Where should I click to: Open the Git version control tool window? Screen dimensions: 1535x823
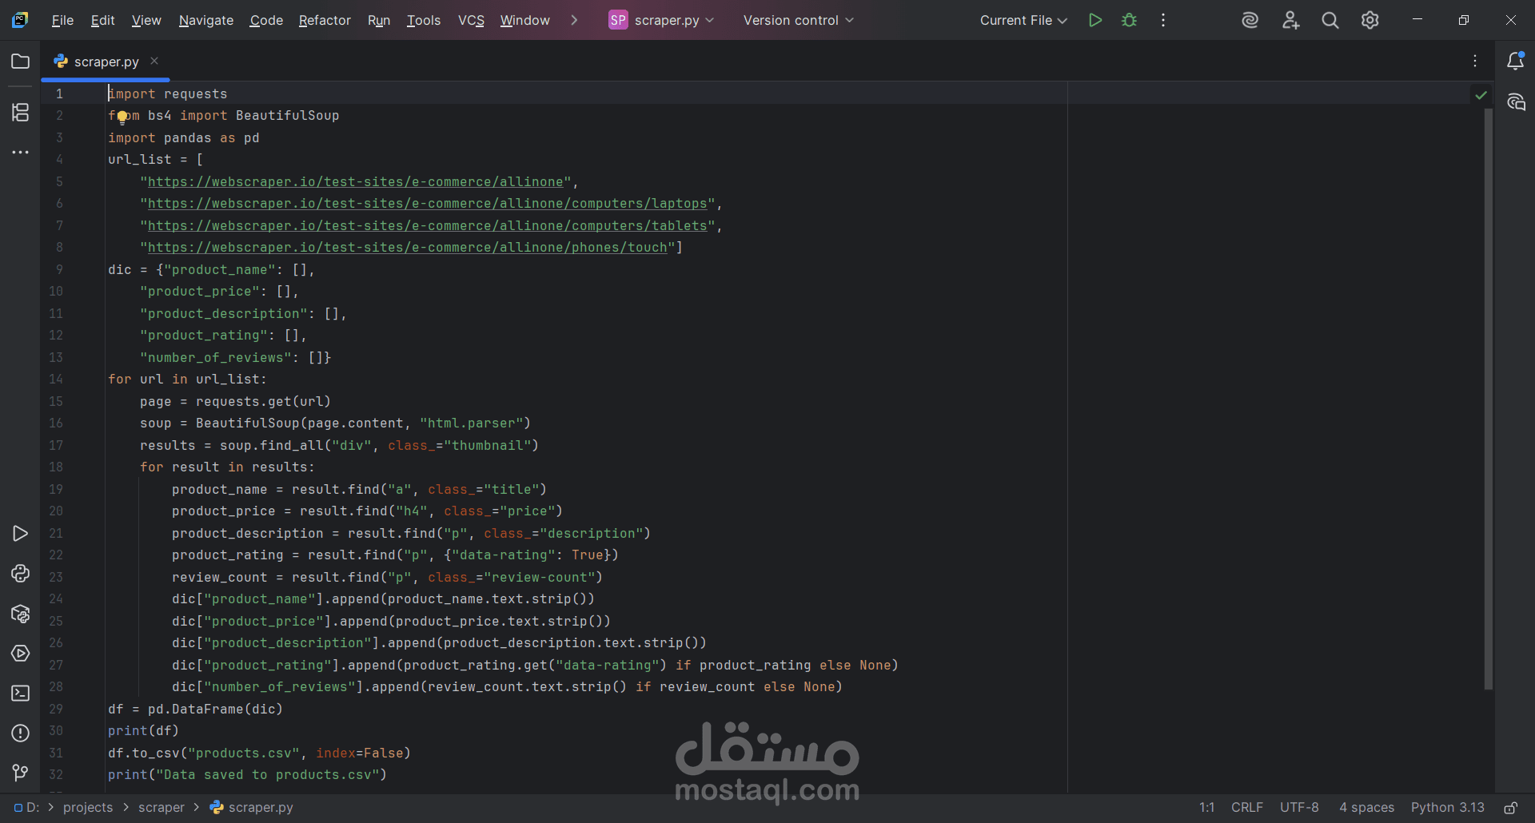[21, 773]
